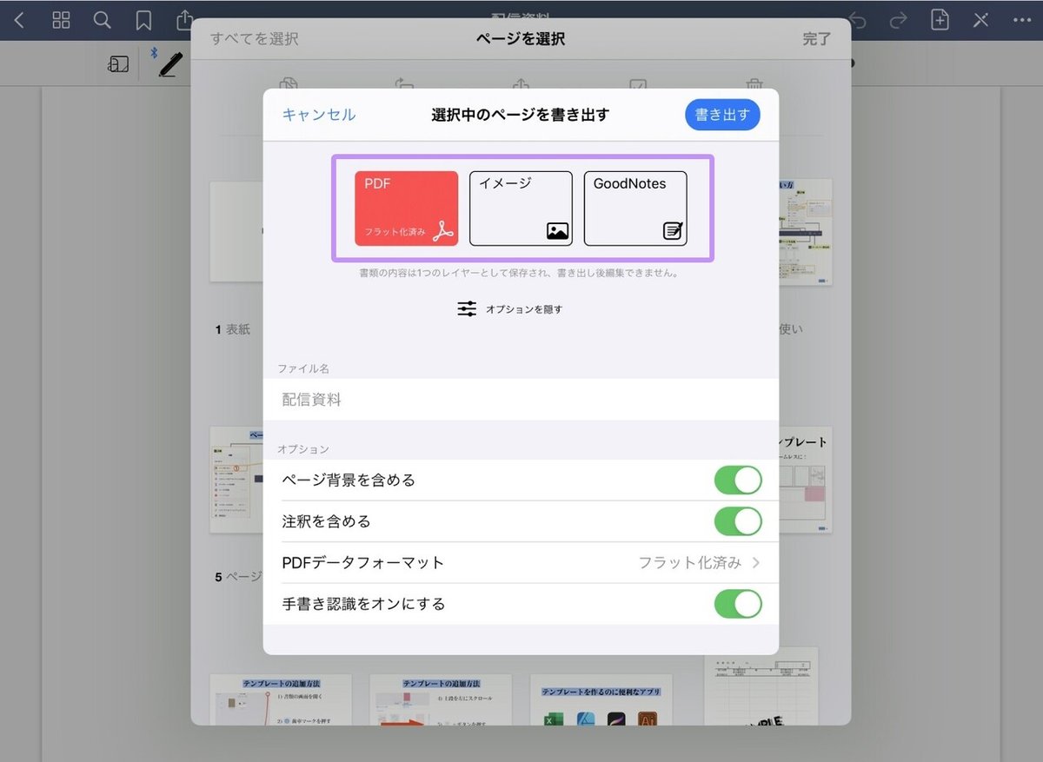Disable the 注釈を含める switch

tap(738, 521)
